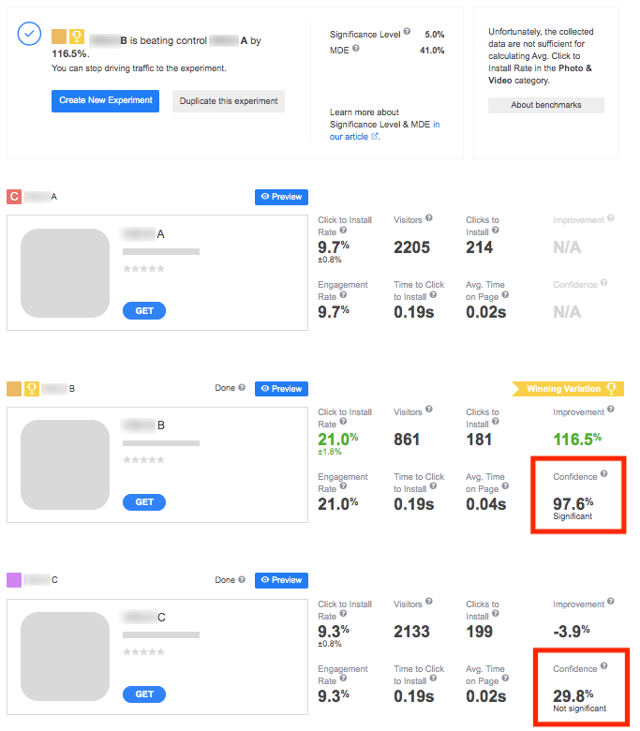Image resolution: width=640 pixels, height=731 pixels.
Task: Click the variation B Confidence help icon
Action: pos(603,475)
